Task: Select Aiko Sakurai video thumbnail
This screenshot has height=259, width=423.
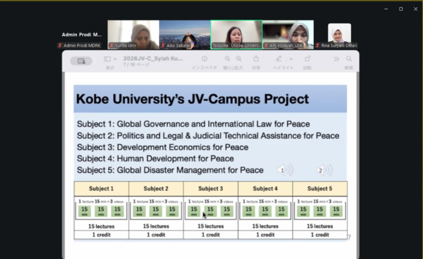Action: coord(185,35)
